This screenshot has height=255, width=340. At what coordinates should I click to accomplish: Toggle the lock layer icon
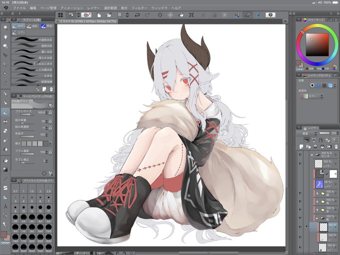(x=327, y=140)
